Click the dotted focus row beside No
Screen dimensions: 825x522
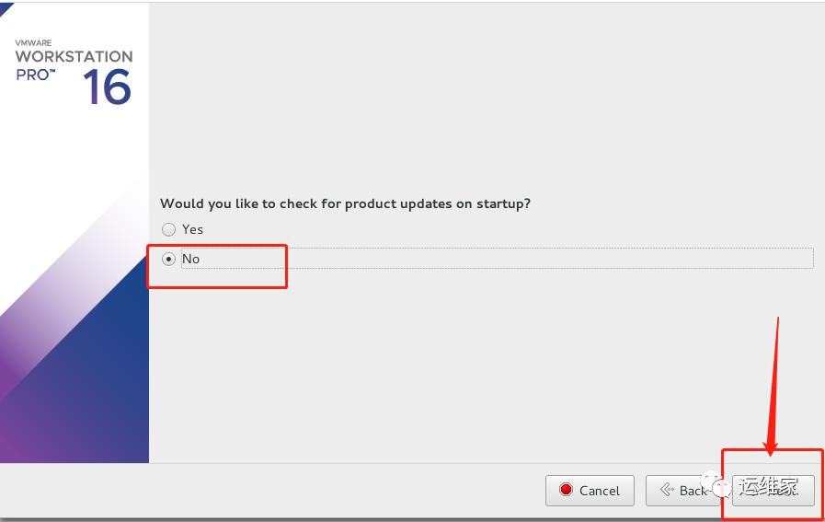(506, 259)
